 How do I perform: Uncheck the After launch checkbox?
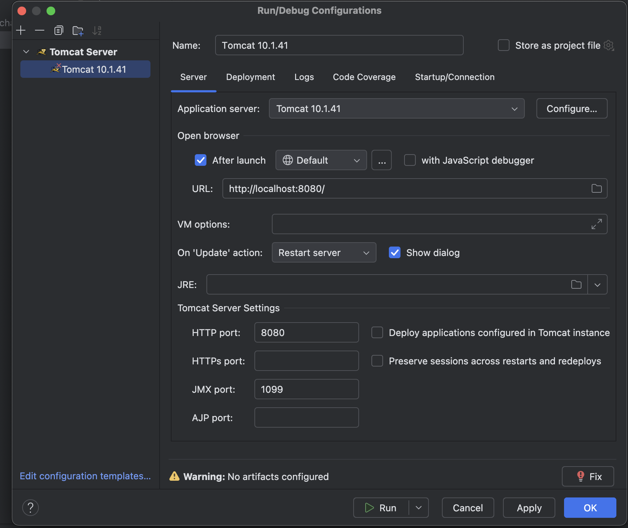(x=201, y=160)
